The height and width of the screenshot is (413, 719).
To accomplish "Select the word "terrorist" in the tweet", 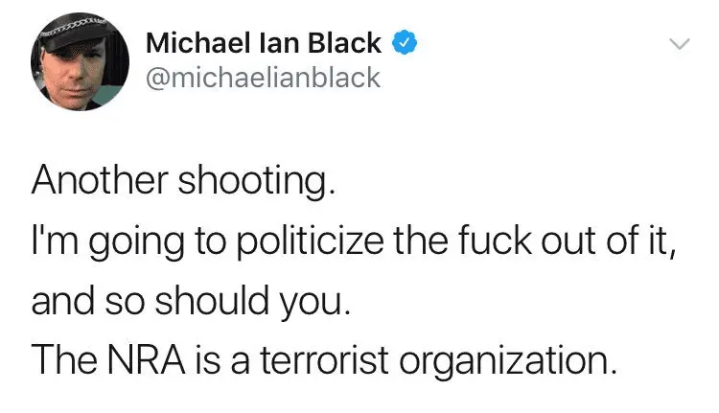I will click(325, 360).
